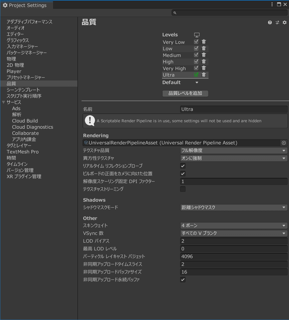Viewport: 289px width, 320px height.
Task: Select Cloud Diagnostics under services
Action: [x=33, y=127]
